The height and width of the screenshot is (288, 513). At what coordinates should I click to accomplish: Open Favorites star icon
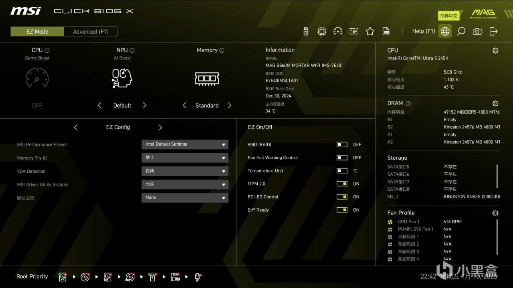(370, 31)
